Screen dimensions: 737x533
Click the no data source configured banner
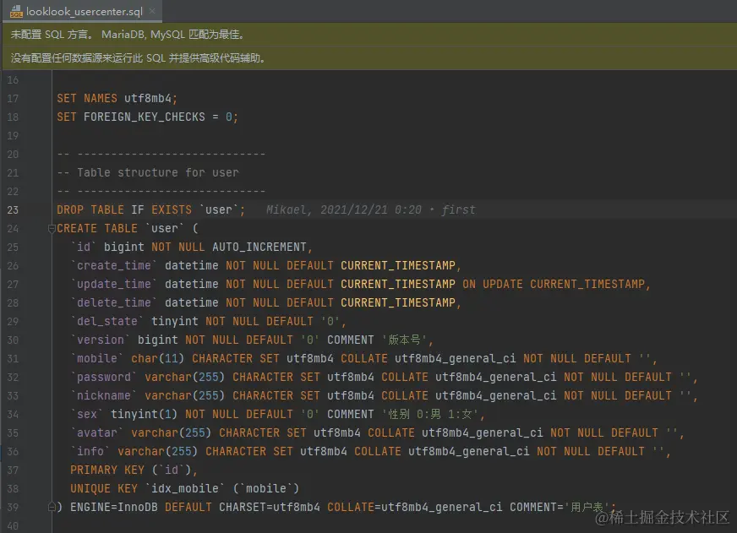pyautogui.click(x=370, y=57)
